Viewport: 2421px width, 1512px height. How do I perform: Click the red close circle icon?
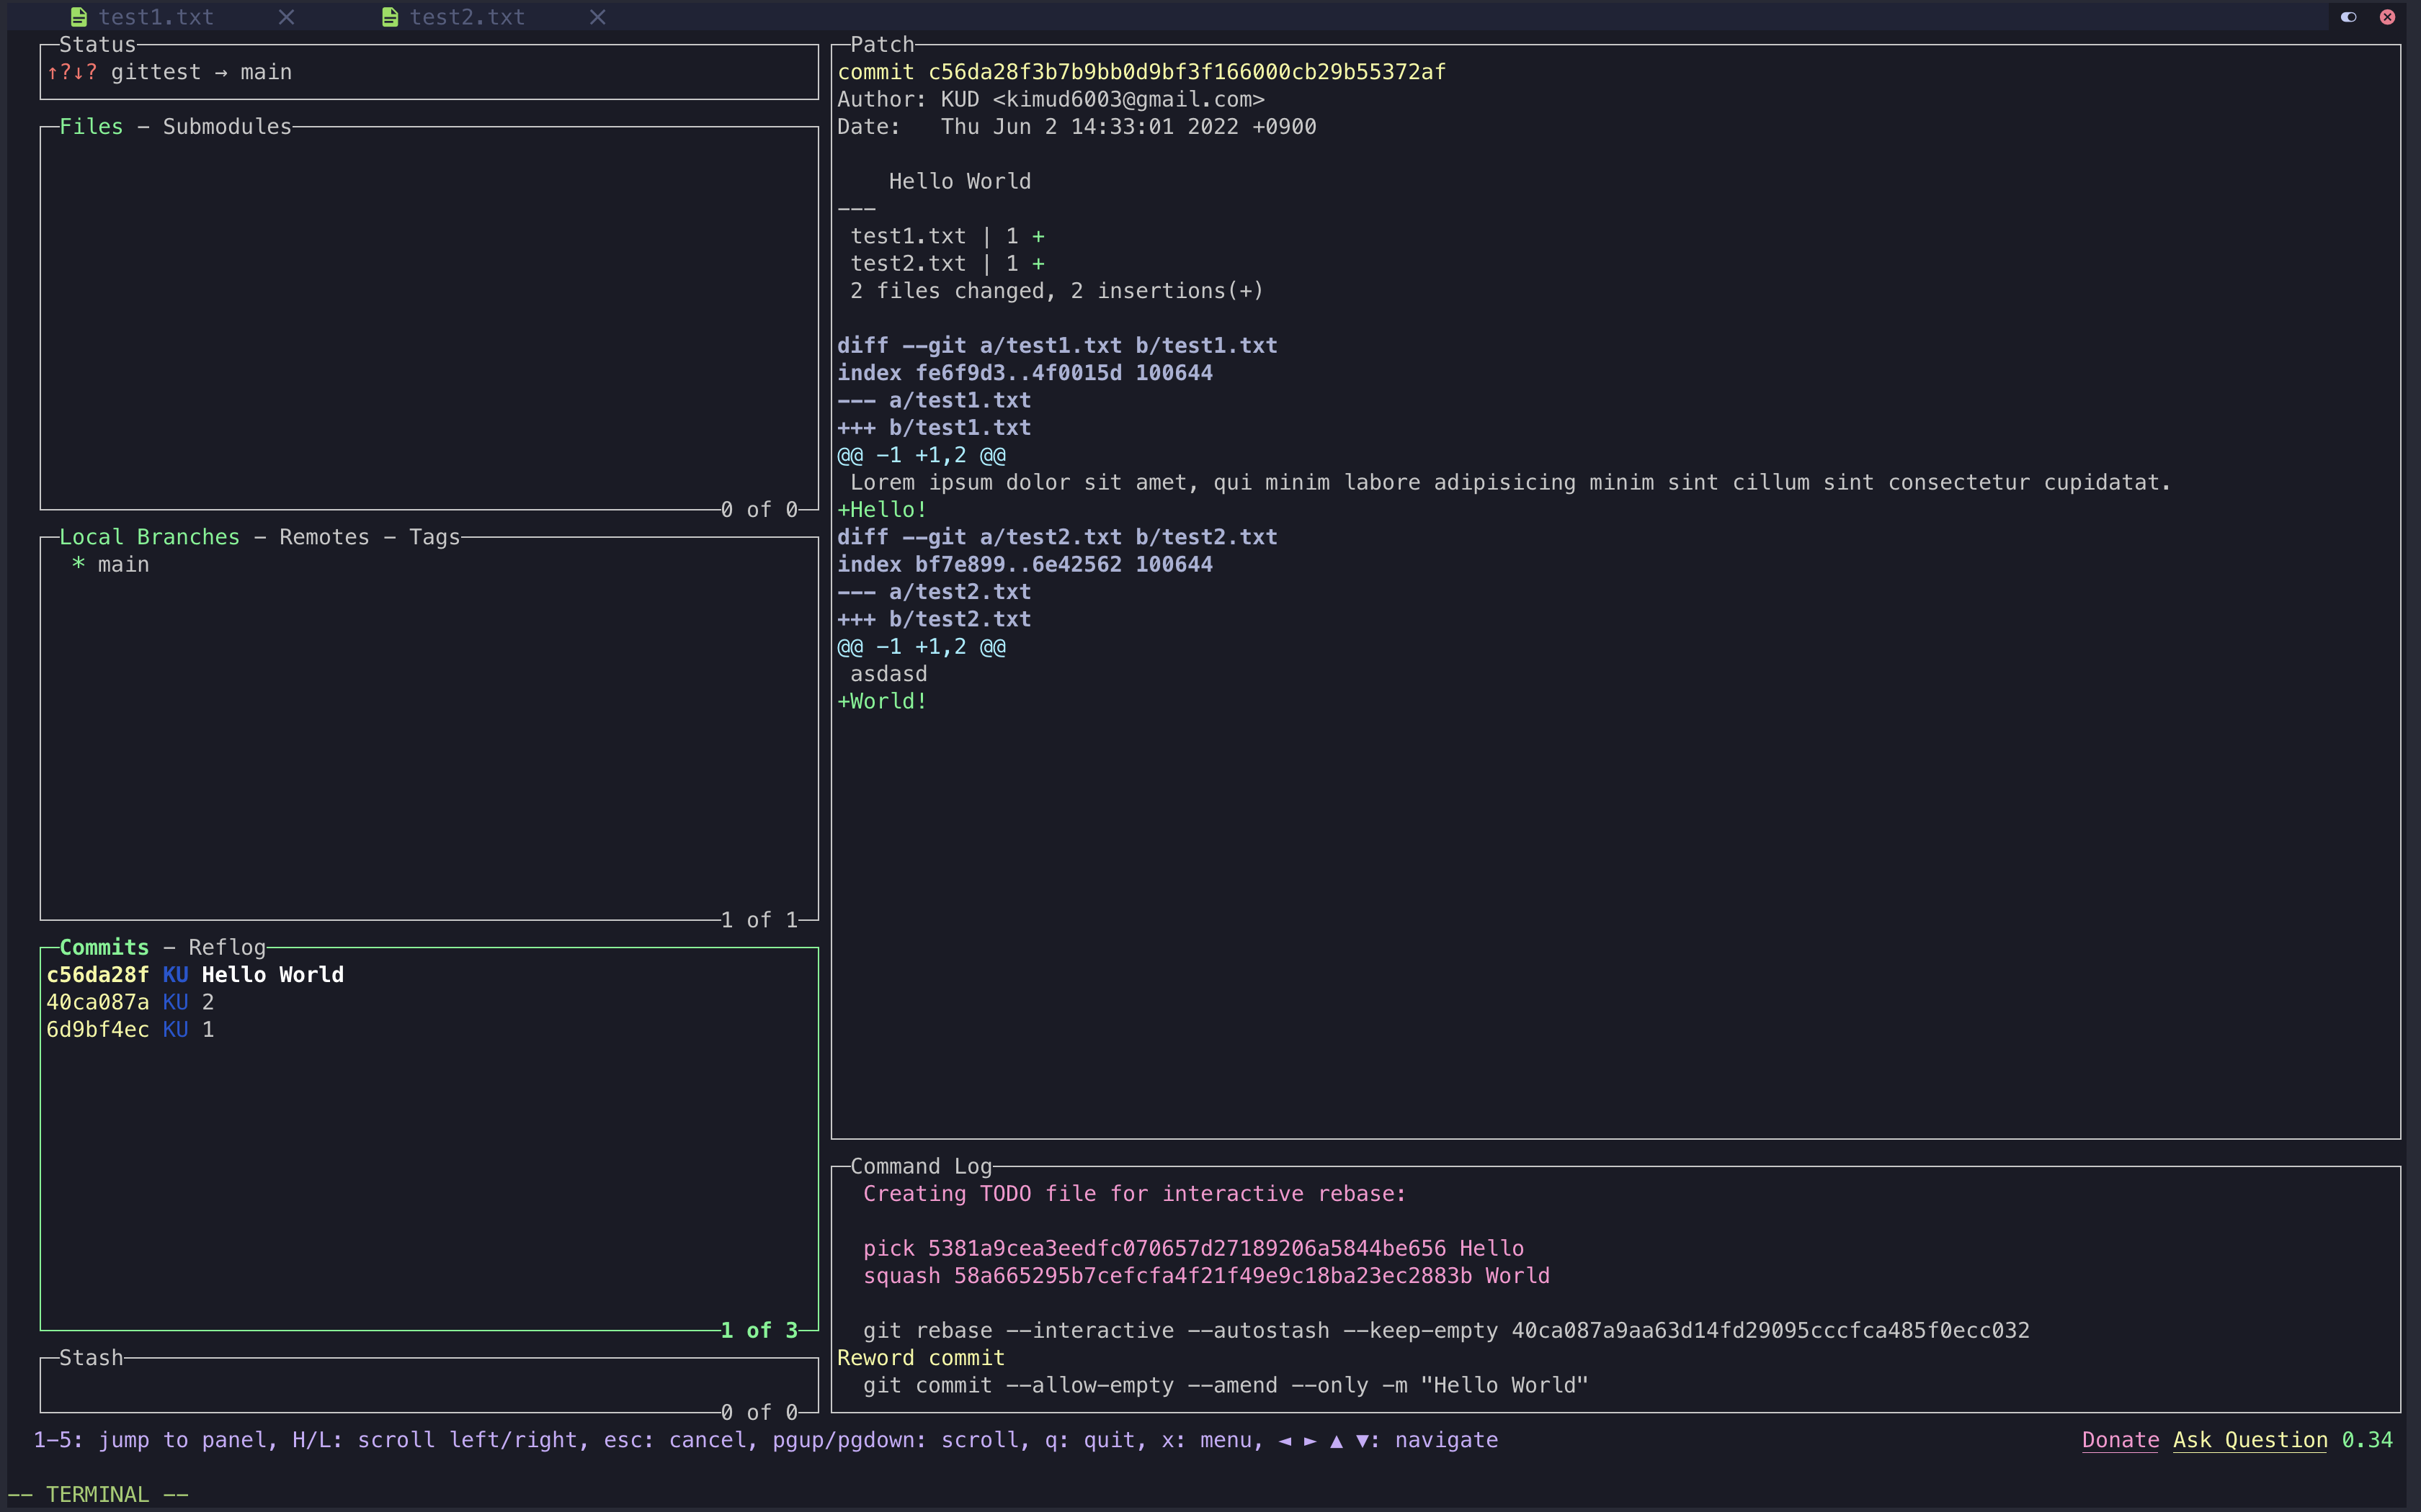(2387, 17)
